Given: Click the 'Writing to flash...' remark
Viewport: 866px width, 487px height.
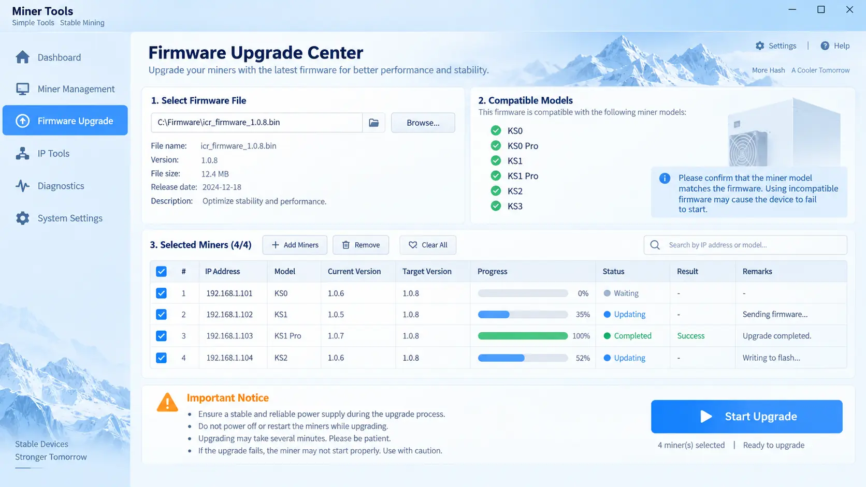Looking at the screenshot, I should [771, 358].
